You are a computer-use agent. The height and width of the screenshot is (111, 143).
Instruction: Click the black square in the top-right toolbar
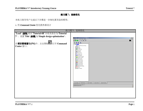click(130, 41)
